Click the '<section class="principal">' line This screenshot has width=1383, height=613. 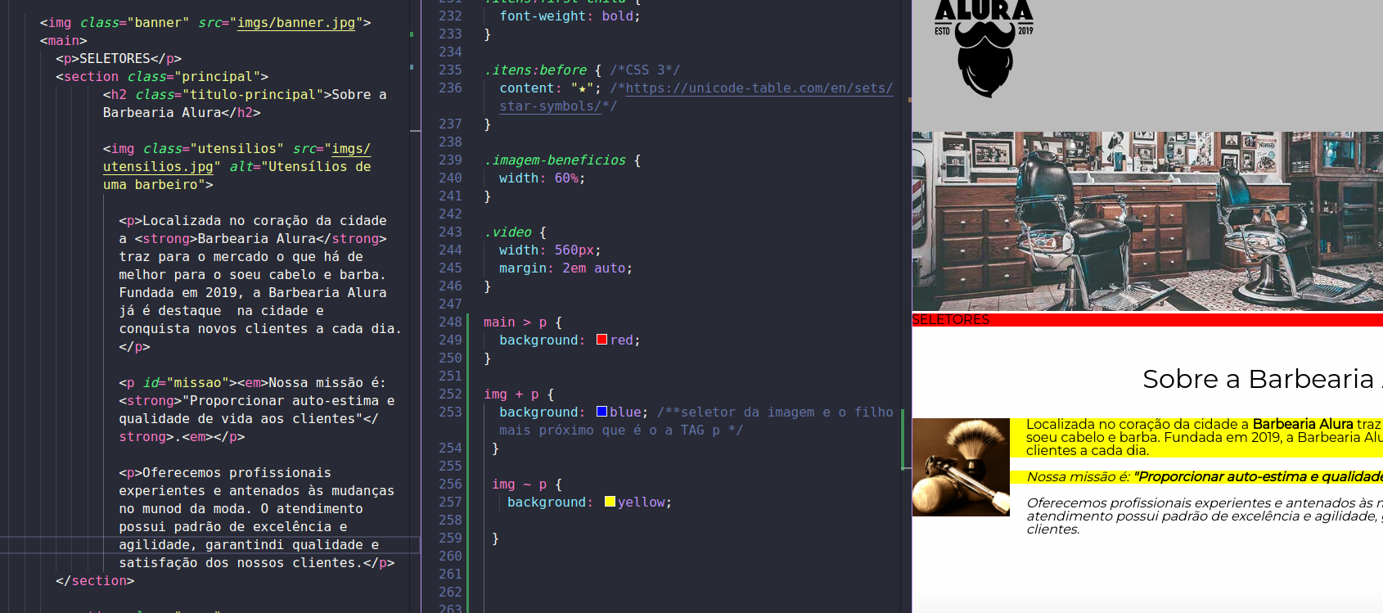coord(162,77)
